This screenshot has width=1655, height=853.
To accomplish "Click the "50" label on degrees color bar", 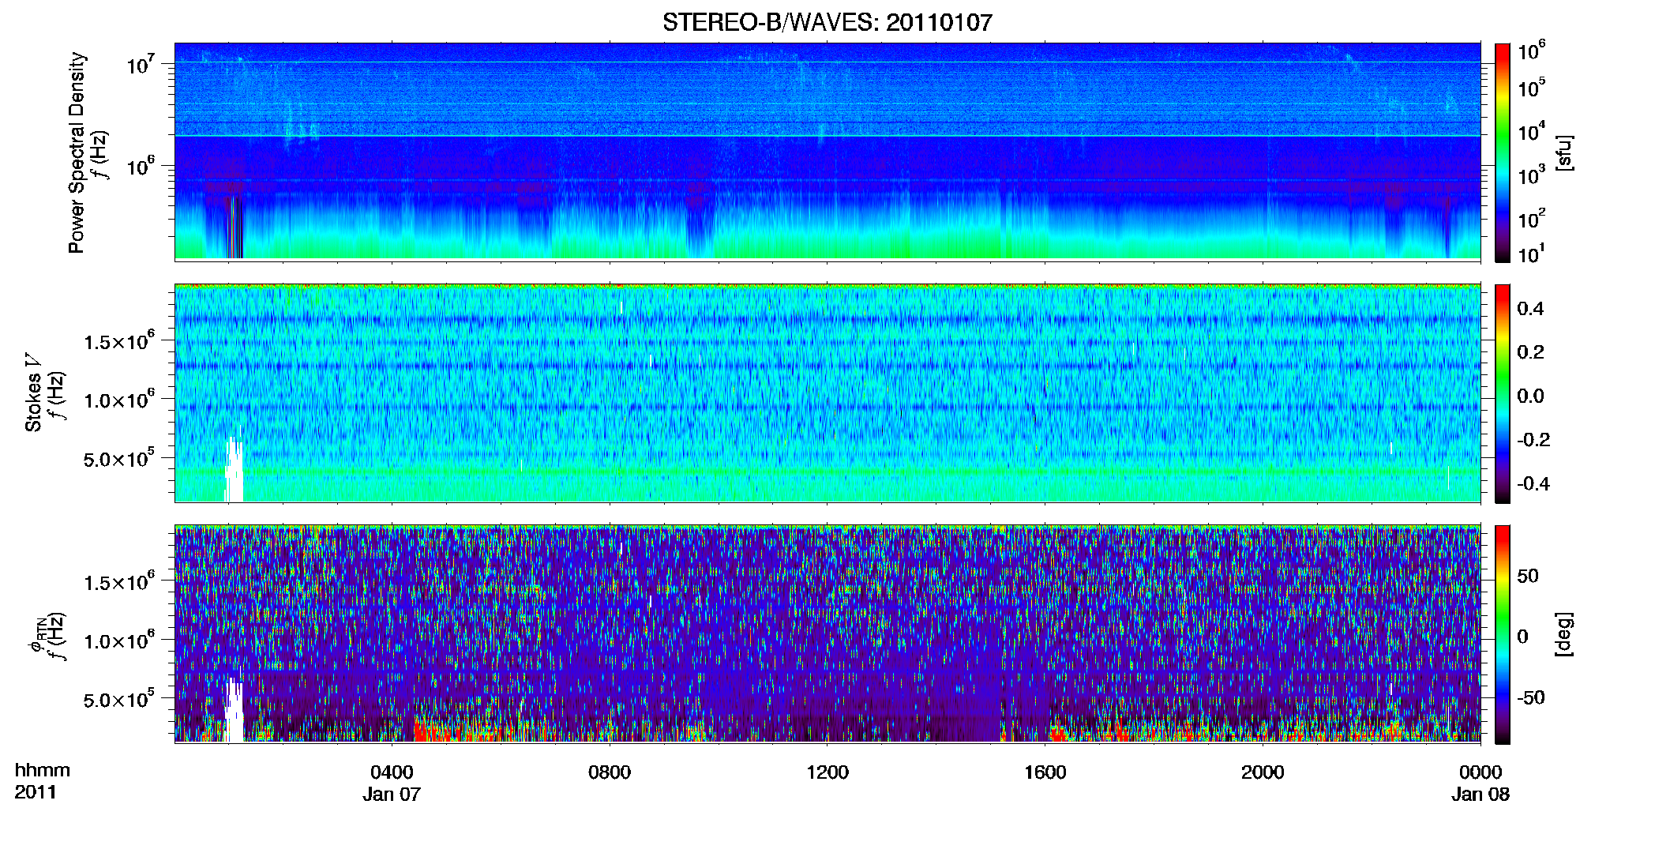I will 1528,576.
